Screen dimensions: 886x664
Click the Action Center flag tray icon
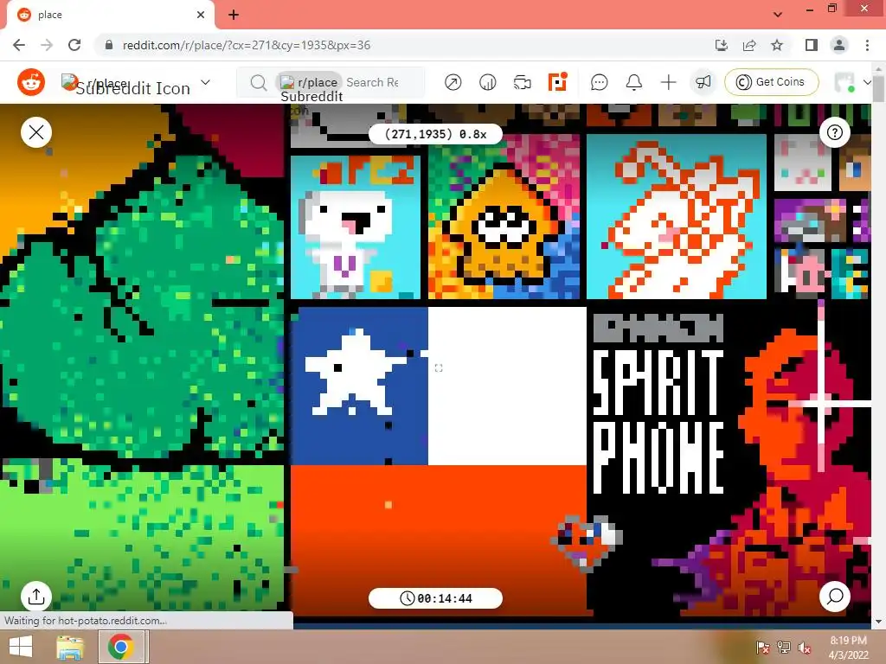coord(763,648)
